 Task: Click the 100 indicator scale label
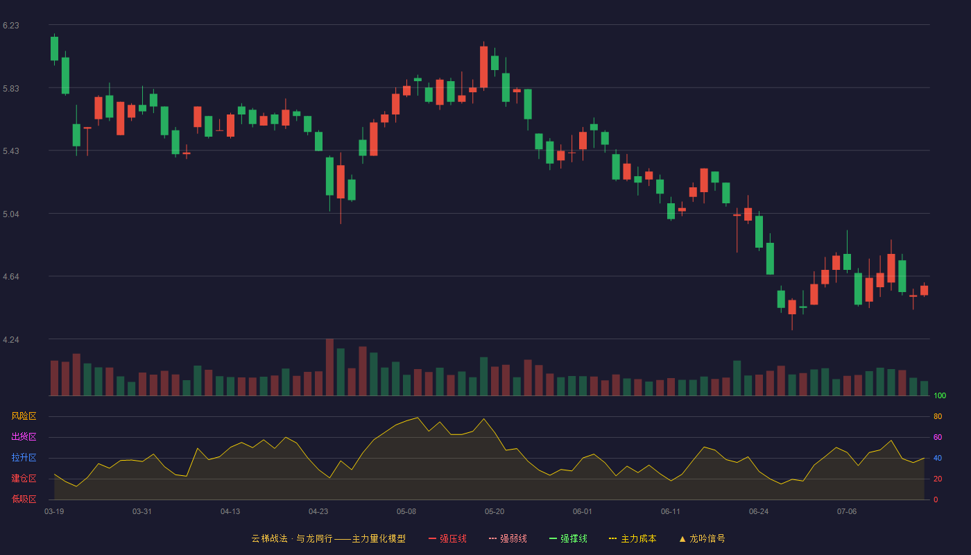(940, 395)
